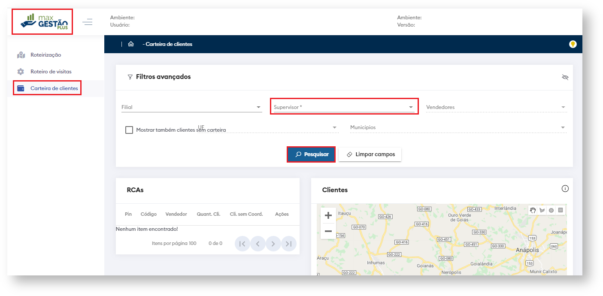Open the Municípios dropdown

coord(458,127)
